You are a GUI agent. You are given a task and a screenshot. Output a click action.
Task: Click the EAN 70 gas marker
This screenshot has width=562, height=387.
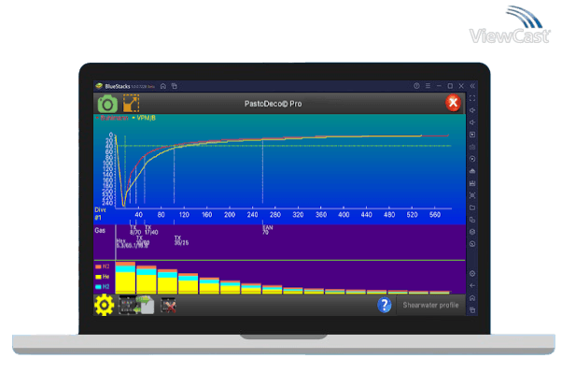point(266,229)
